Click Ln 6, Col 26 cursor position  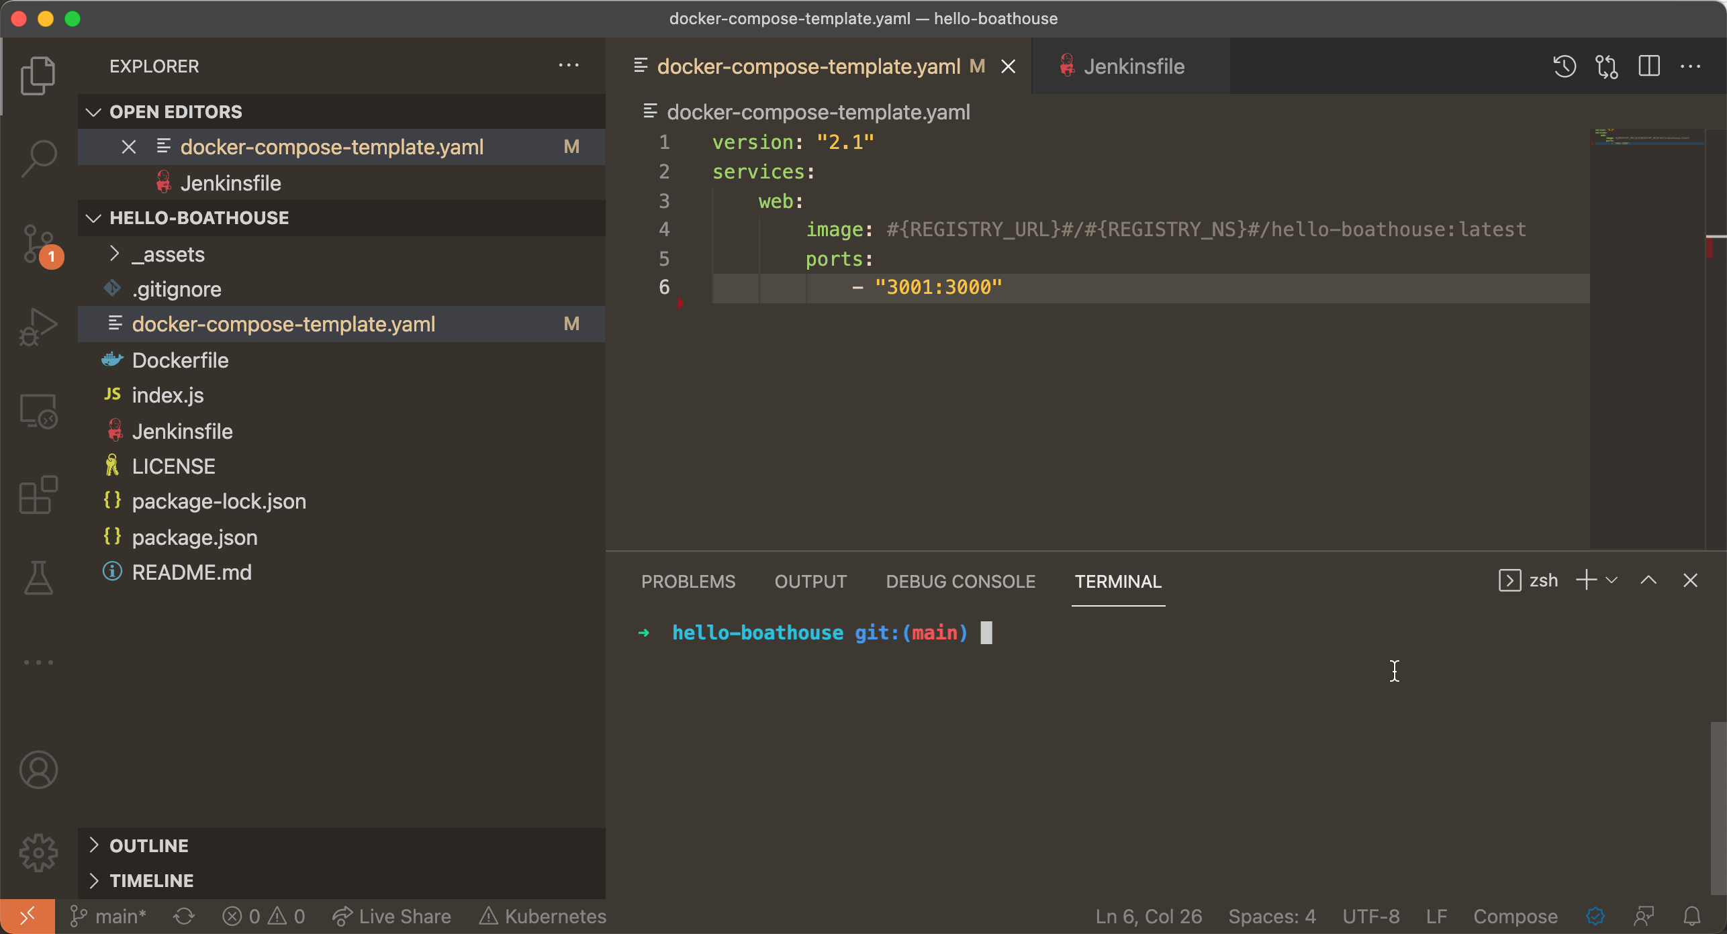(x=1149, y=917)
